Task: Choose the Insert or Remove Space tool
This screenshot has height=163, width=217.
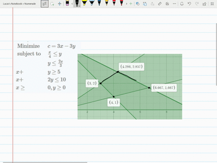Action: (x=60, y=4)
